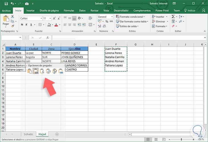Click the camera tool in quick access toolbar
Screen dimensions: 208x142
pyautogui.click(x=27, y=4)
